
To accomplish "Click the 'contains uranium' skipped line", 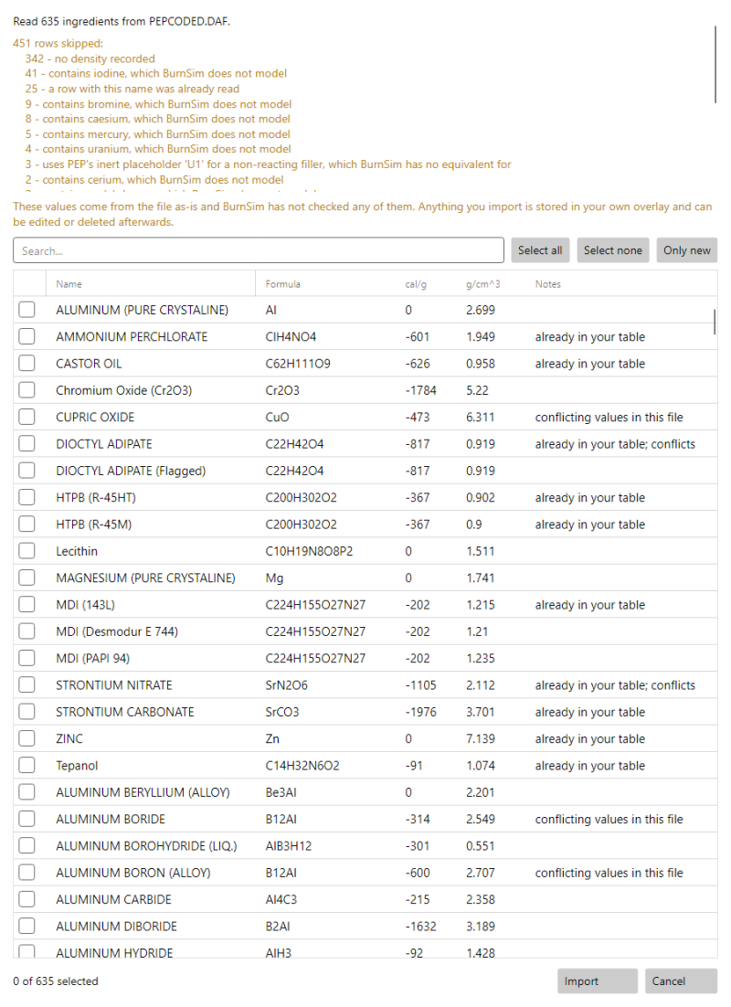I will [x=158, y=148].
